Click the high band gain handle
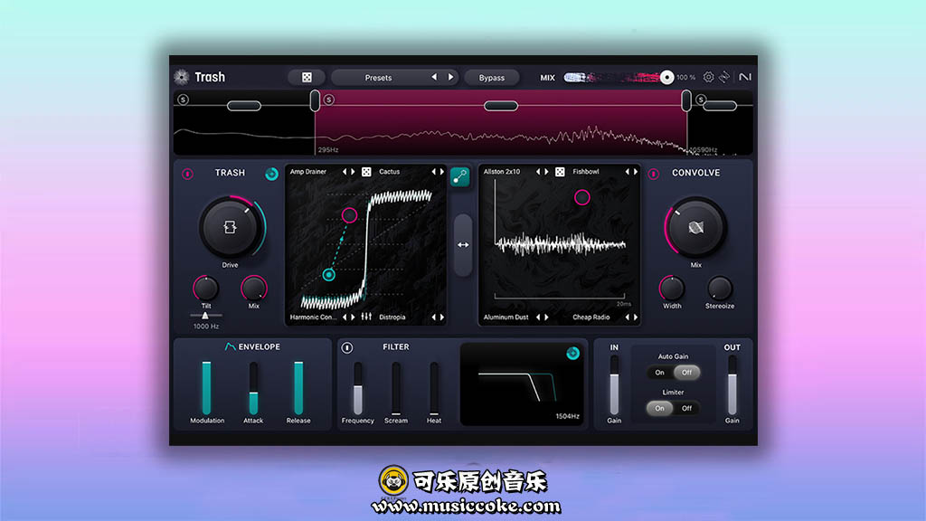The image size is (926, 521). point(720,106)
